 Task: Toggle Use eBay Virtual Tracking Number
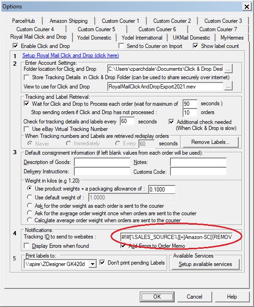click(26, 129)
